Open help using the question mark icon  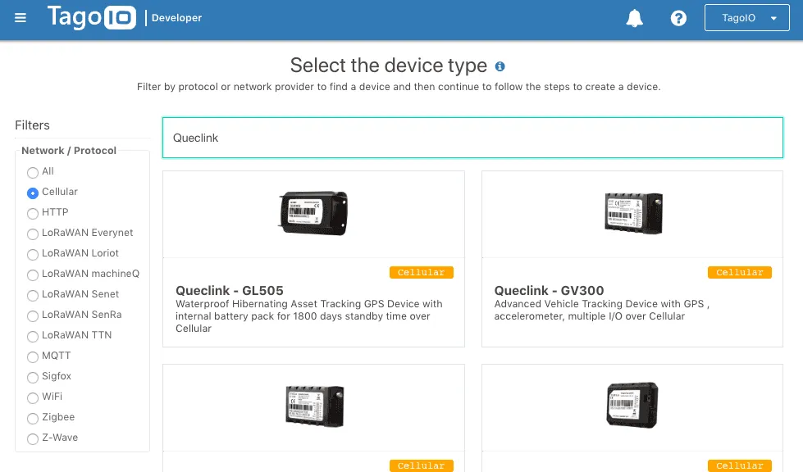point(678,17)
